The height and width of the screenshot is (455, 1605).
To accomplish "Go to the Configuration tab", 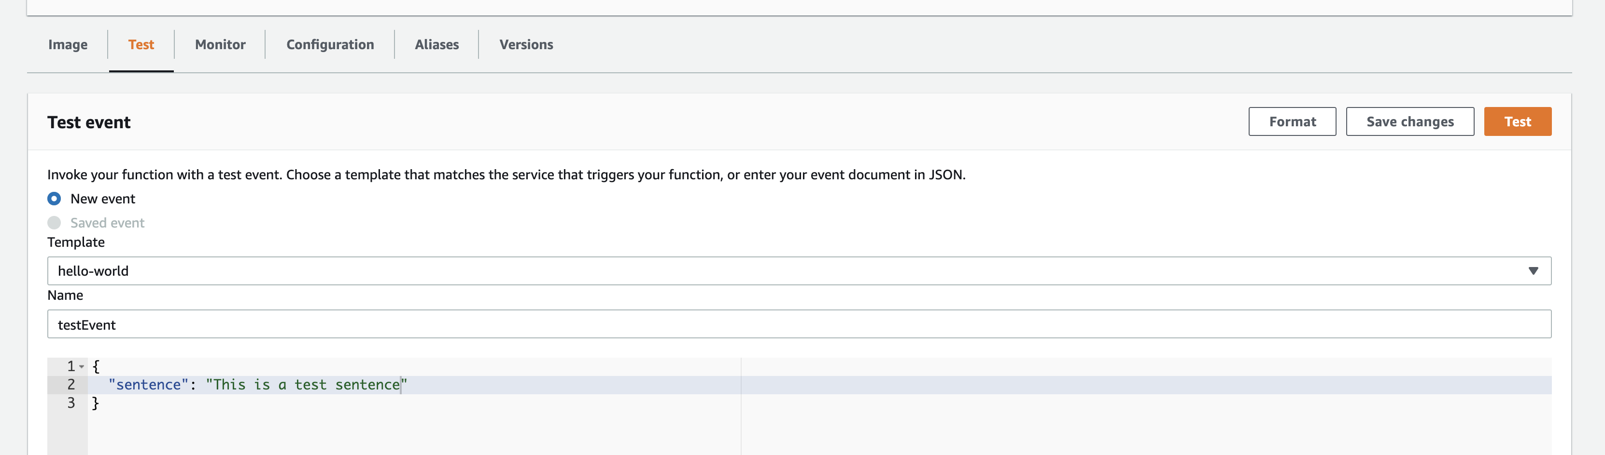I will click(330, 45).
